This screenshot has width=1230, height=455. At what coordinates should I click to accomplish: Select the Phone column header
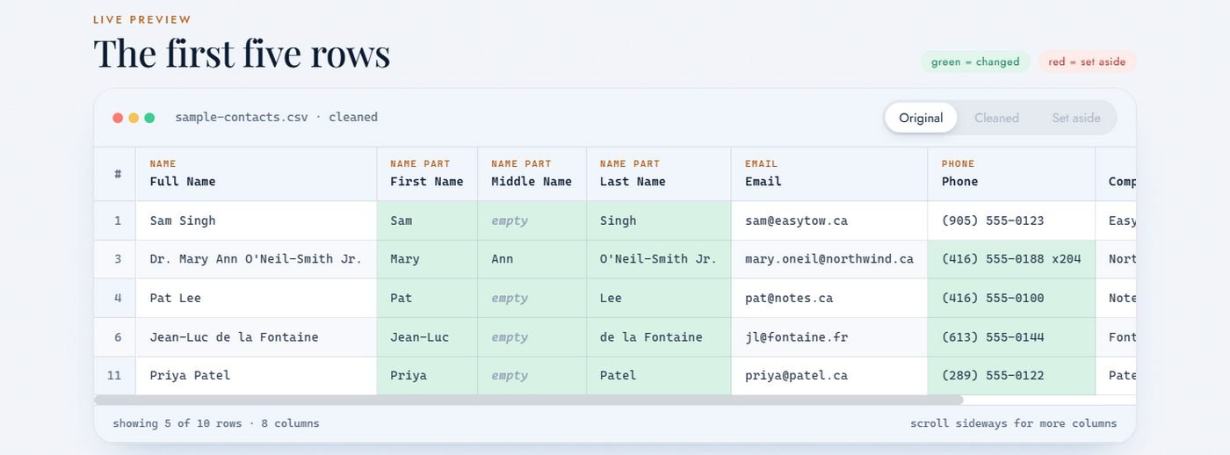point(1011,173)
